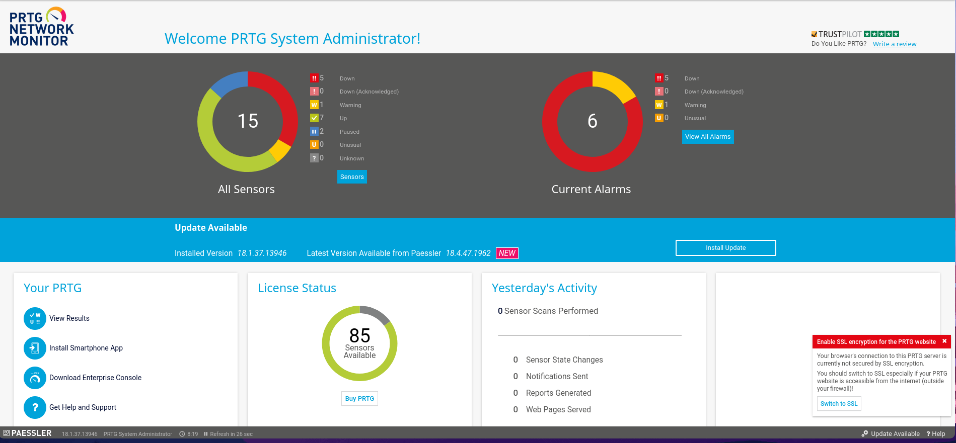Click the Install Update button

click(x=726, y=248)
